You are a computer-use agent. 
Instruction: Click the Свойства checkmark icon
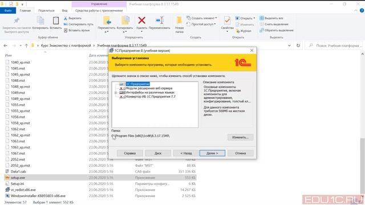tap(227, 20)
